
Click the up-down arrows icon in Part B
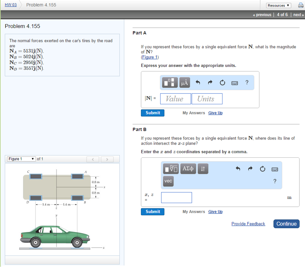203,168
